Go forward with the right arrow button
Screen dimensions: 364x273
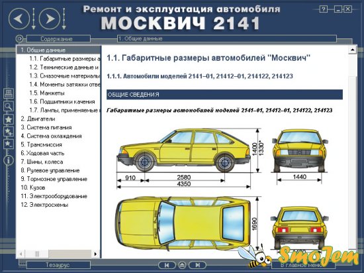coord(50,19)
